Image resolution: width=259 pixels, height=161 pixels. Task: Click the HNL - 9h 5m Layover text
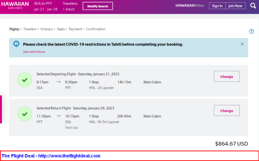pyautogui.click(x=104, y=122)
